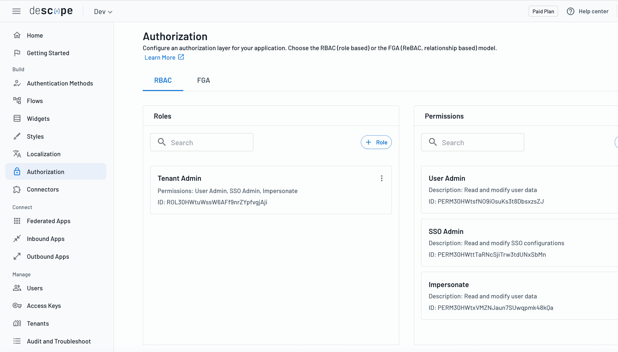
Task: Click into the Permissions search field
Action: [x=472, y=142]
